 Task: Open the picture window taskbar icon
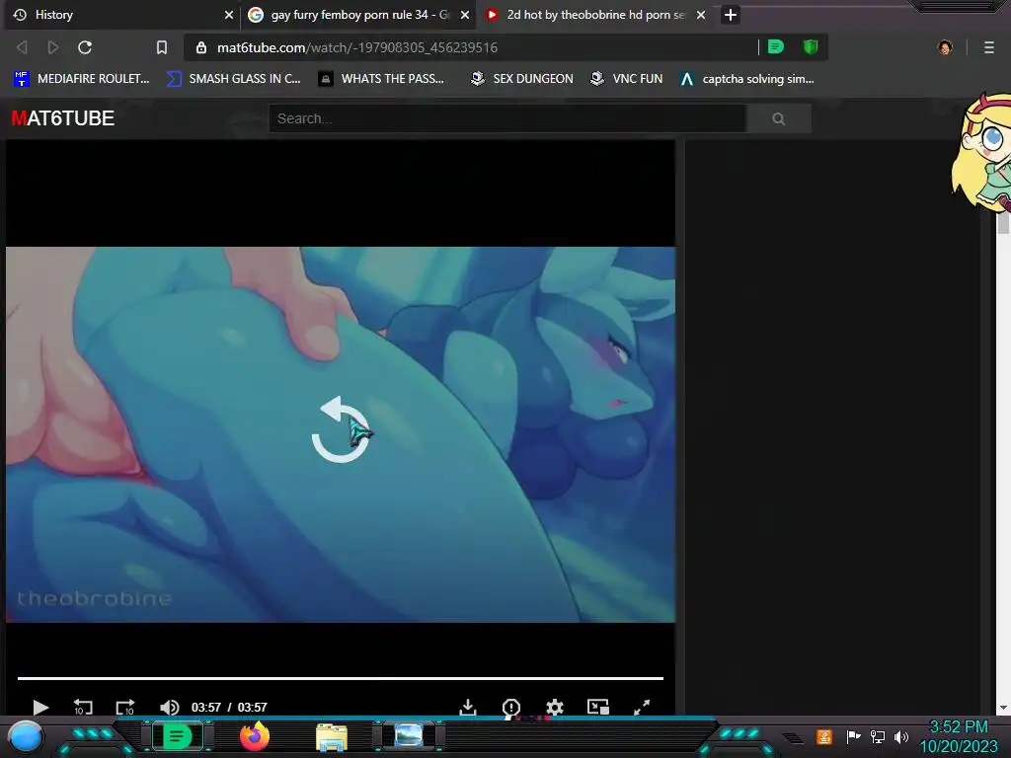pyautogui.click(x=409, y=735)
